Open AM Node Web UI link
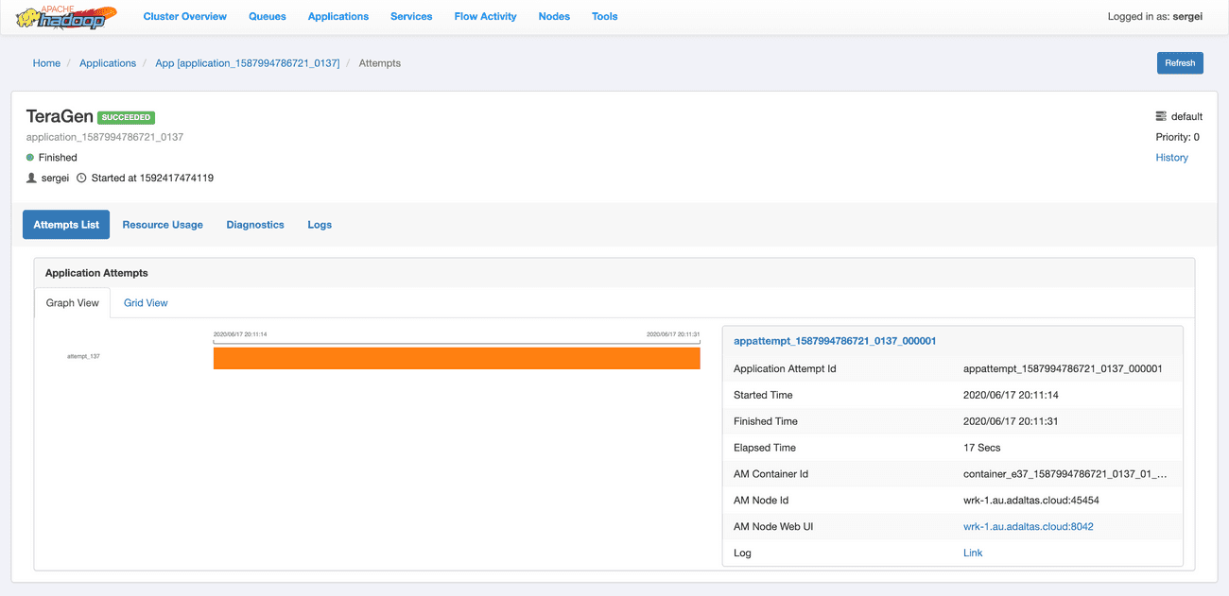1229x596 pixels. pos(1028,527)
